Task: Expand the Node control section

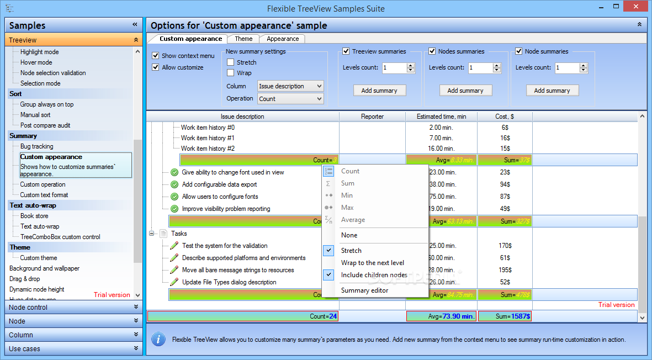Action: [x=136, y=307]
